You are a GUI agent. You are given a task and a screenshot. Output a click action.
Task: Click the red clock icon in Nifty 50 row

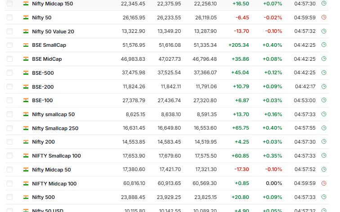(x=324, y=17)
